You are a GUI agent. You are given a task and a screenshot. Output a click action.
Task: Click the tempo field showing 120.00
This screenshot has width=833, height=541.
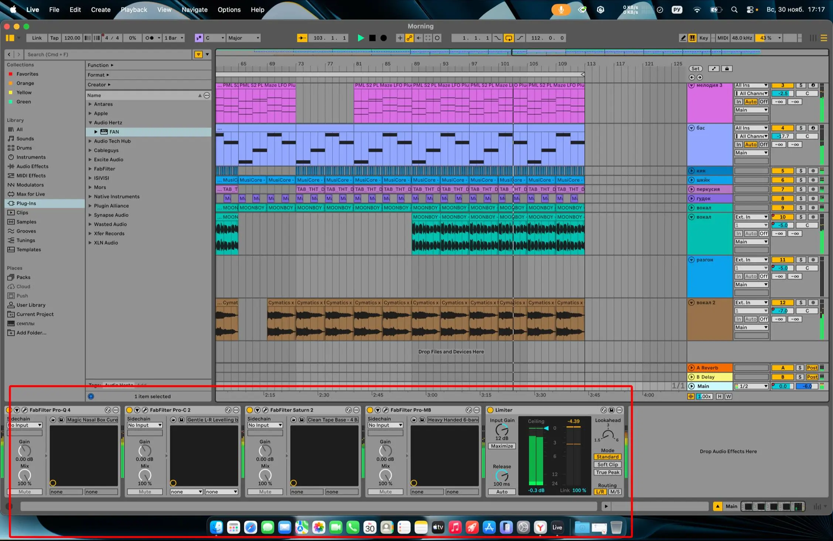pos(72,38)
